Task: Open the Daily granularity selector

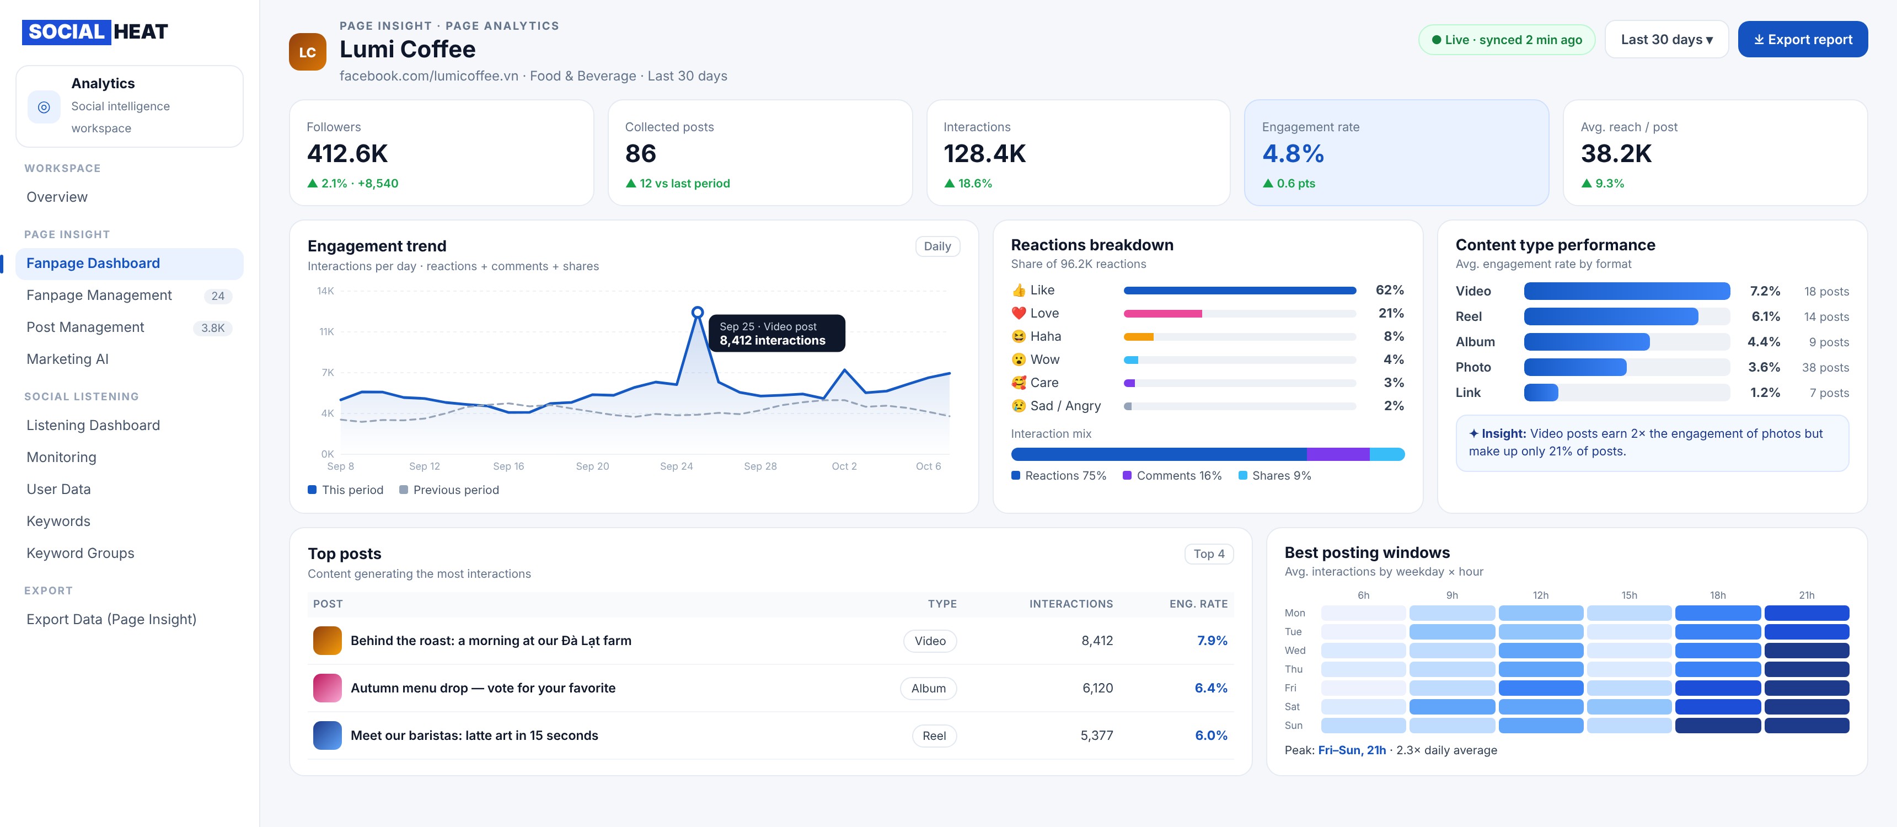Action: [x=937, y=246]
